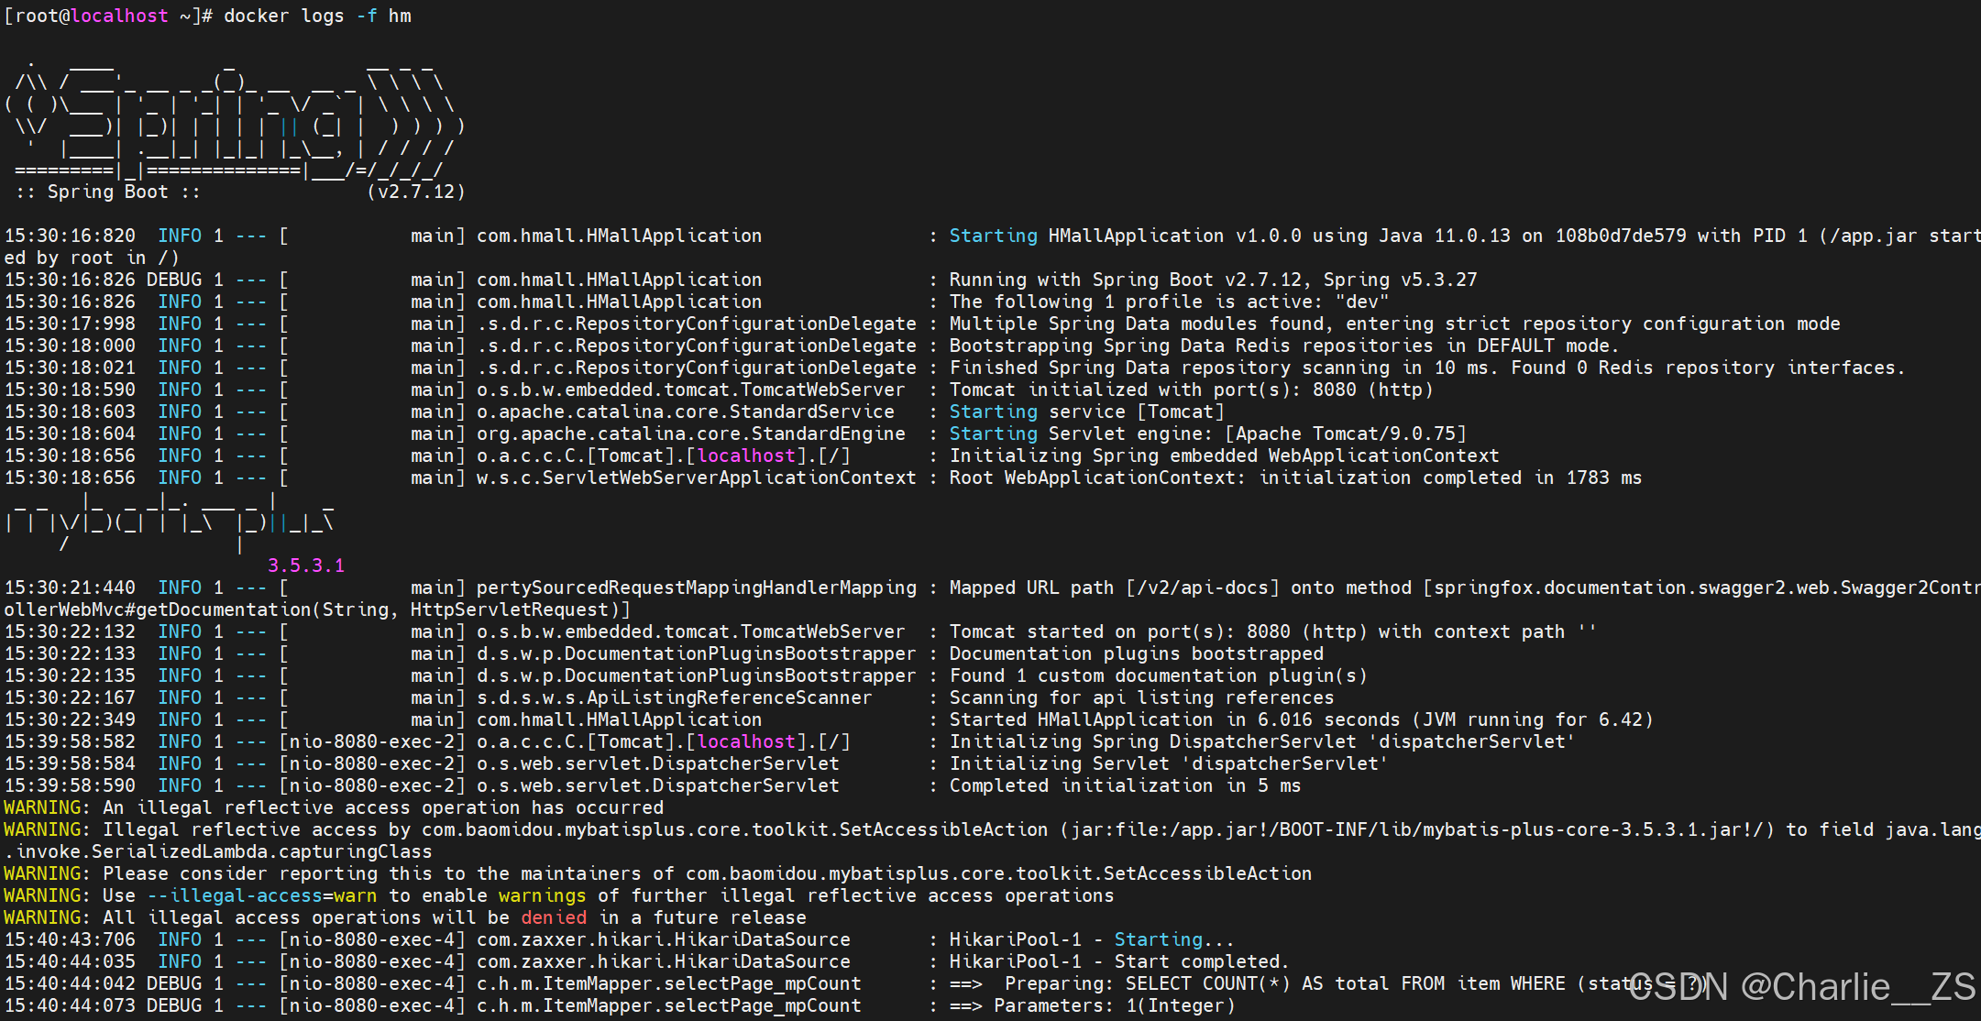
Task: Click the red 'denied' word in warning
Action: [554, 917]
